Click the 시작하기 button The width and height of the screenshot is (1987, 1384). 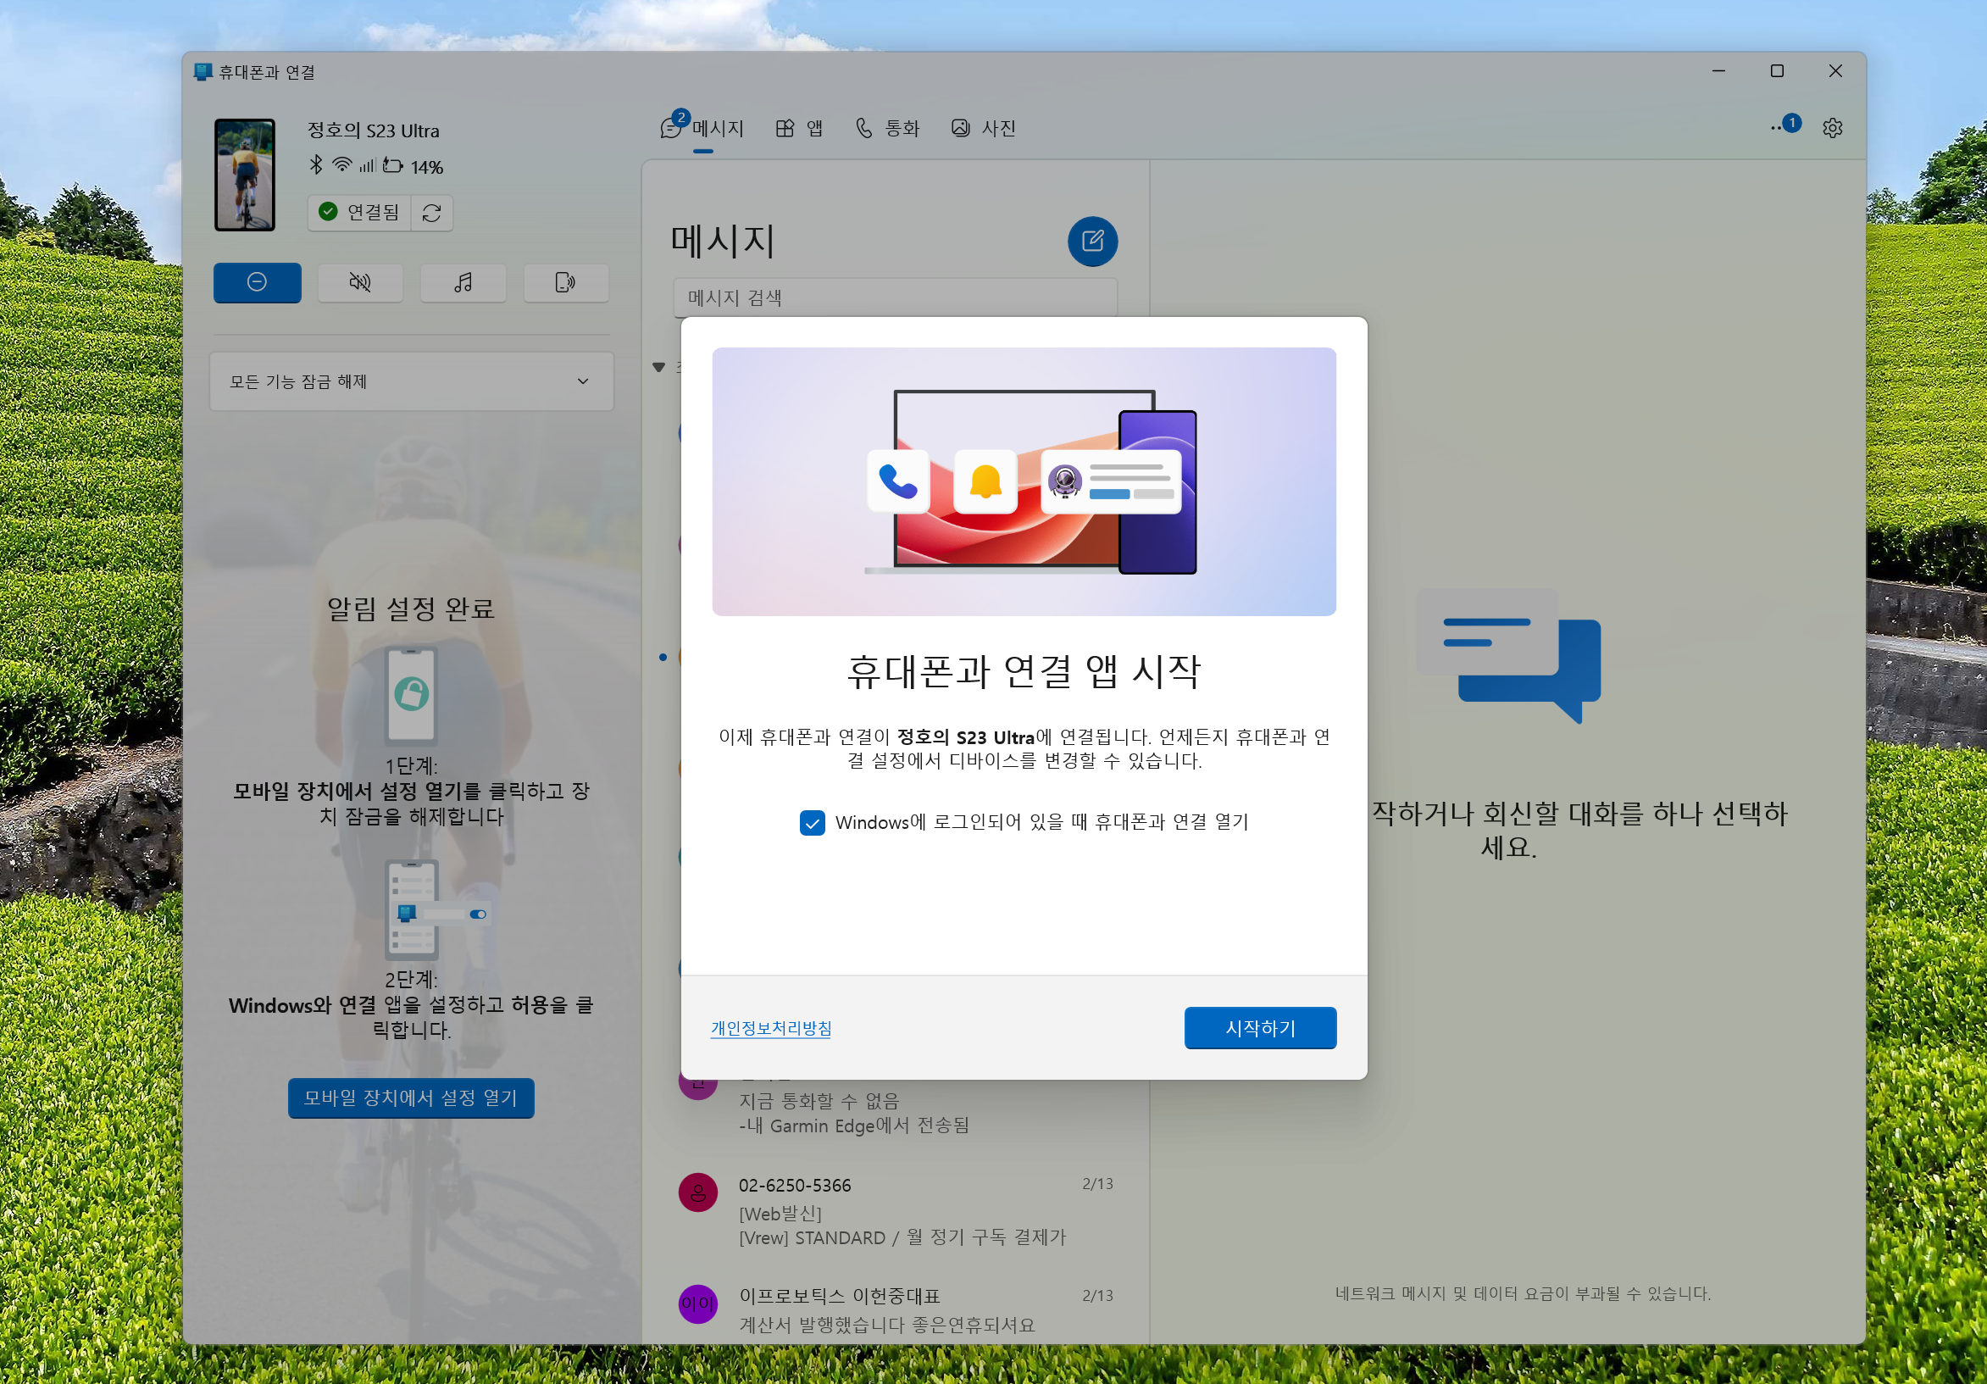1260,1027
